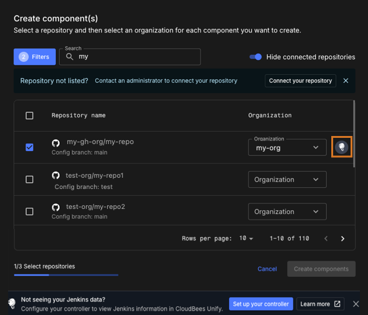This screenshot has width=368, height=315.
Task: Click my-gh-org/my-repo repository name
Action: click(100, 142)
